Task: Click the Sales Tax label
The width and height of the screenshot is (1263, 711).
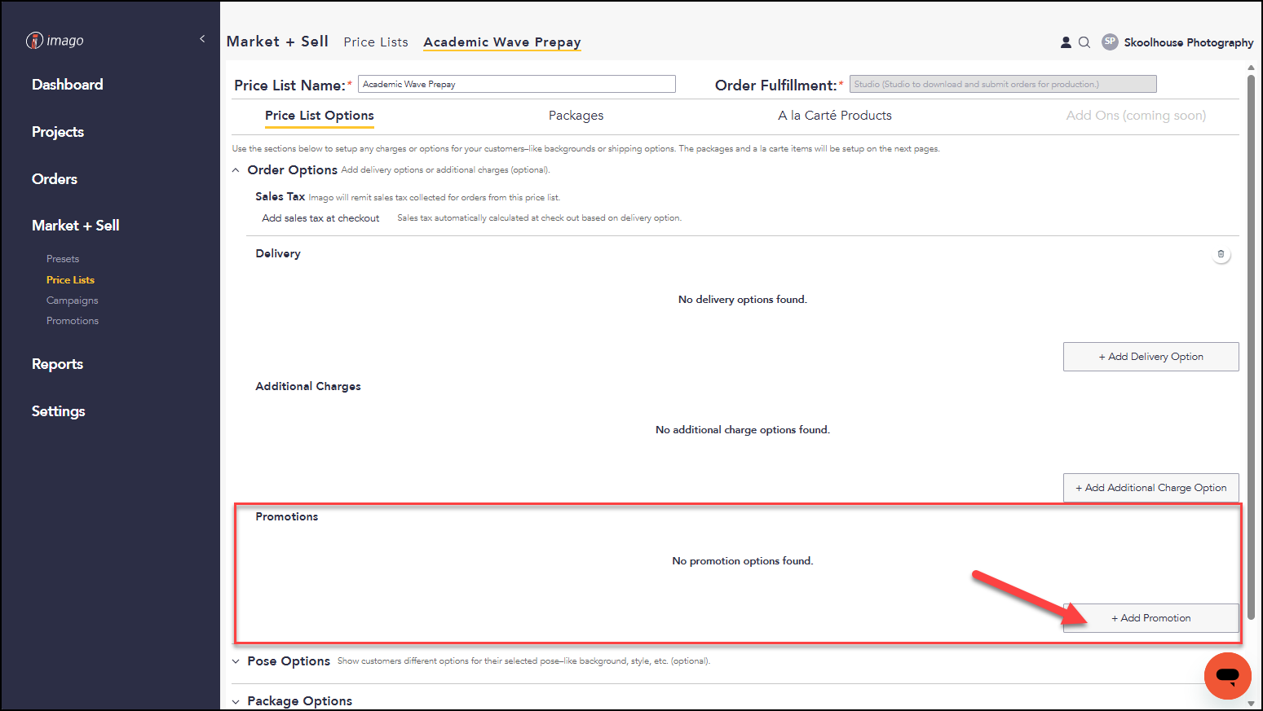Action: (x=280, y=197)
